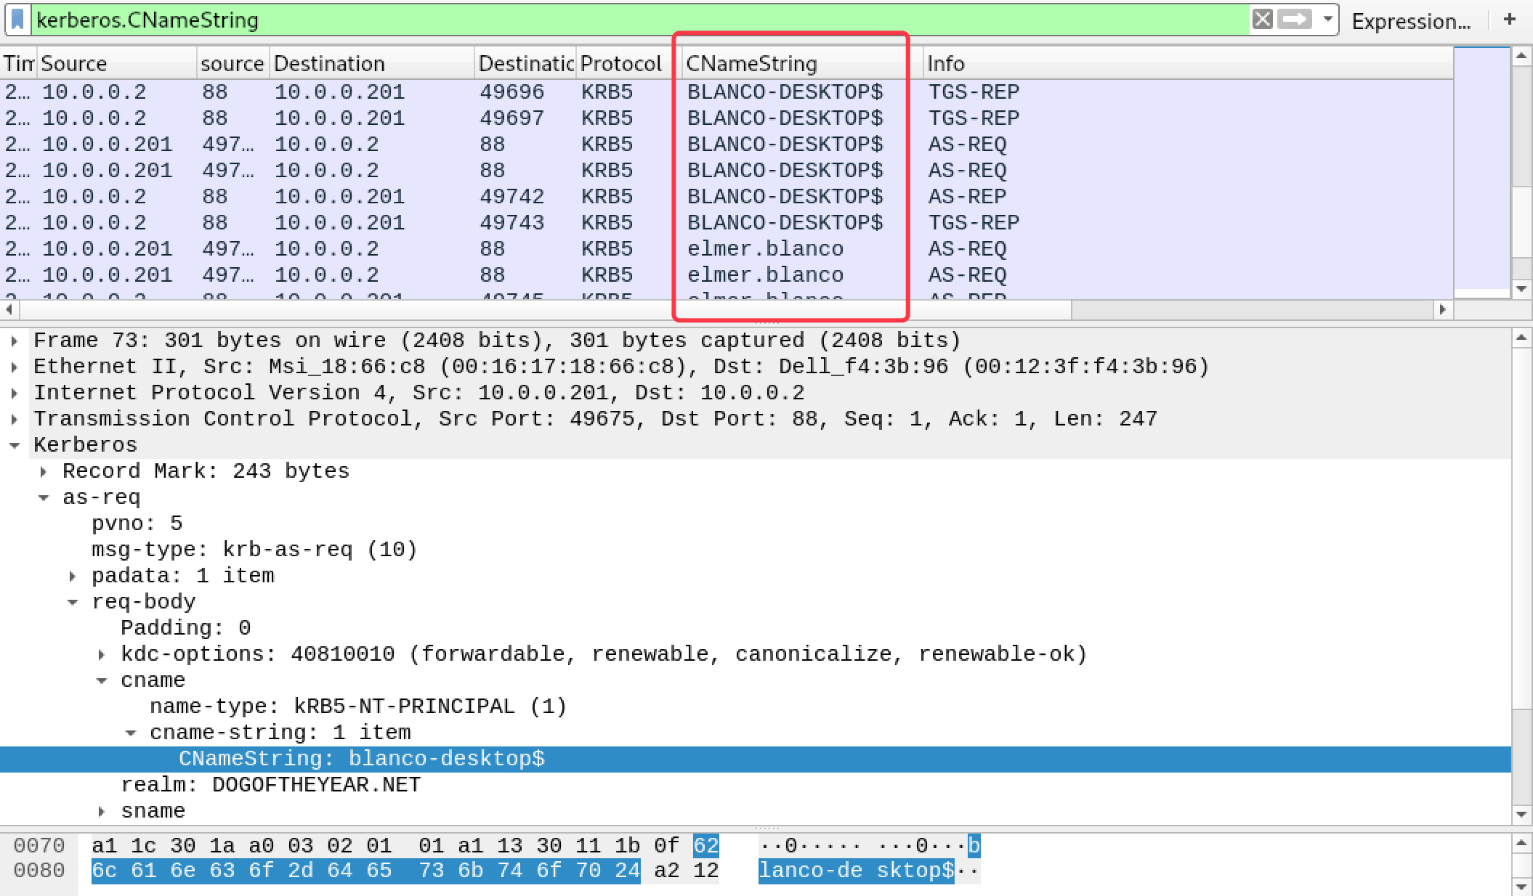The width and height of the screenshot is (1533, 896).
Task: Expand the Frame 73 tree item
Action: point(15,341)
